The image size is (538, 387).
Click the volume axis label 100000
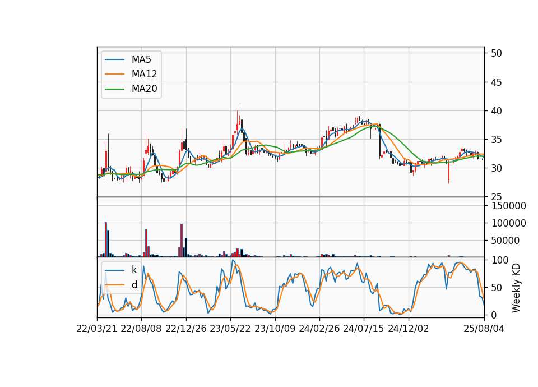pyautogui.click(x=508, y=223)
